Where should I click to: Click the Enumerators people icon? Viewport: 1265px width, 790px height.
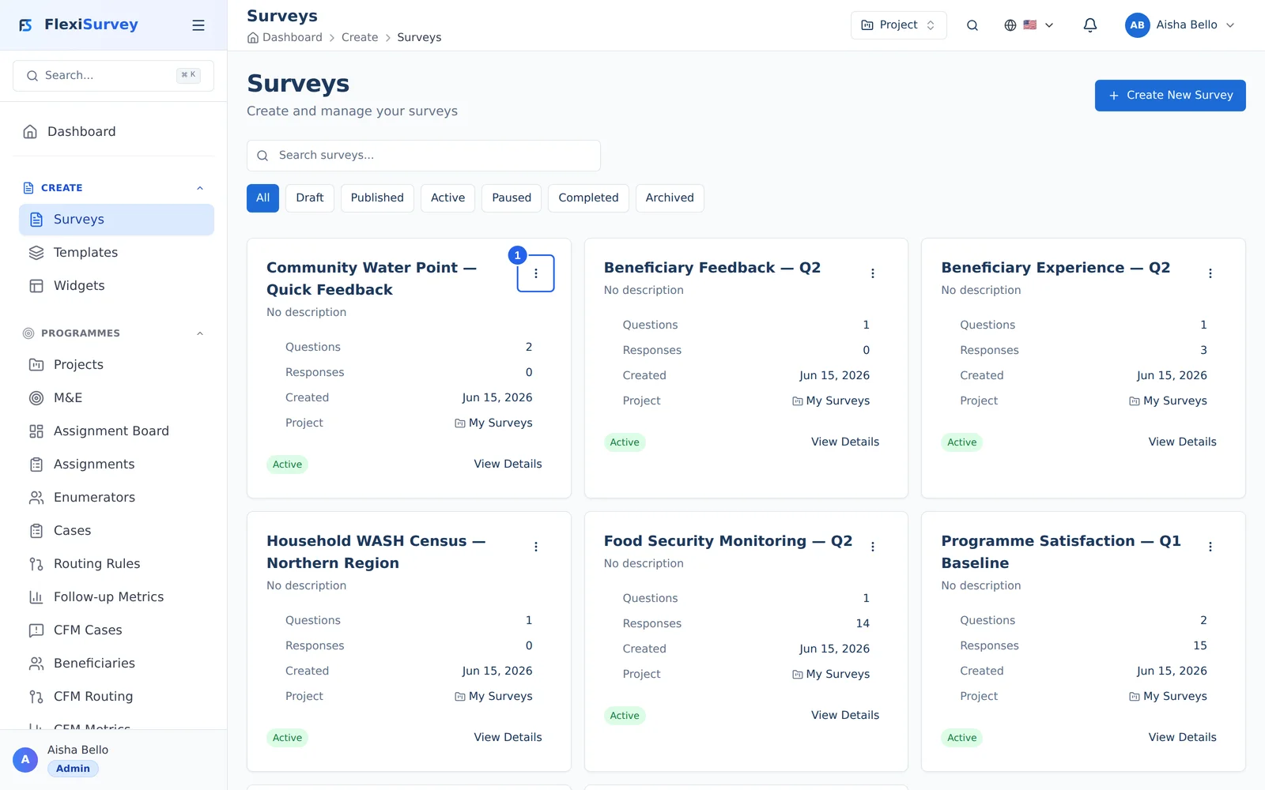point(36,498)
